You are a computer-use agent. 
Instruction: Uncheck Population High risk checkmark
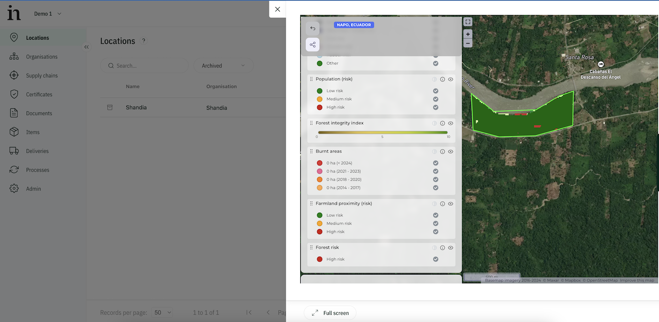pos(436,107)
